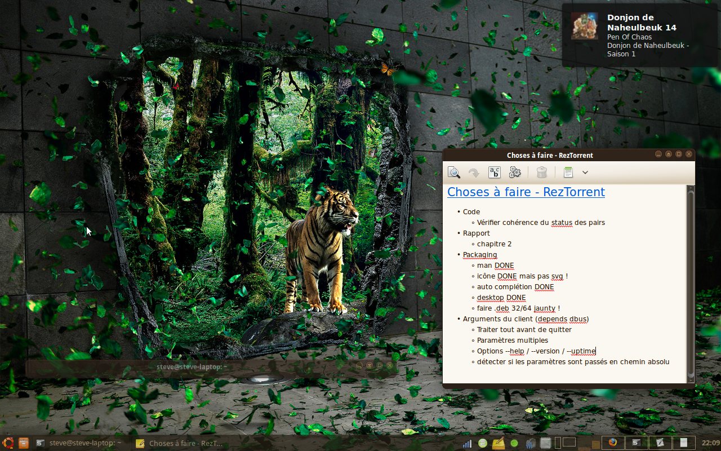The image size is (721, 451).
Task: Click the yellow sticky note pencil tray icon
Action: click(x=498, y=444)
